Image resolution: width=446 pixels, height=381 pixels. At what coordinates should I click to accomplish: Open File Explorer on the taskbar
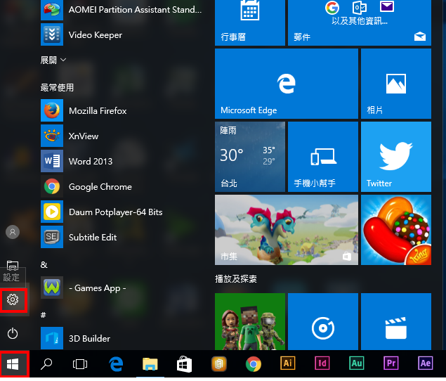point(150,364)
